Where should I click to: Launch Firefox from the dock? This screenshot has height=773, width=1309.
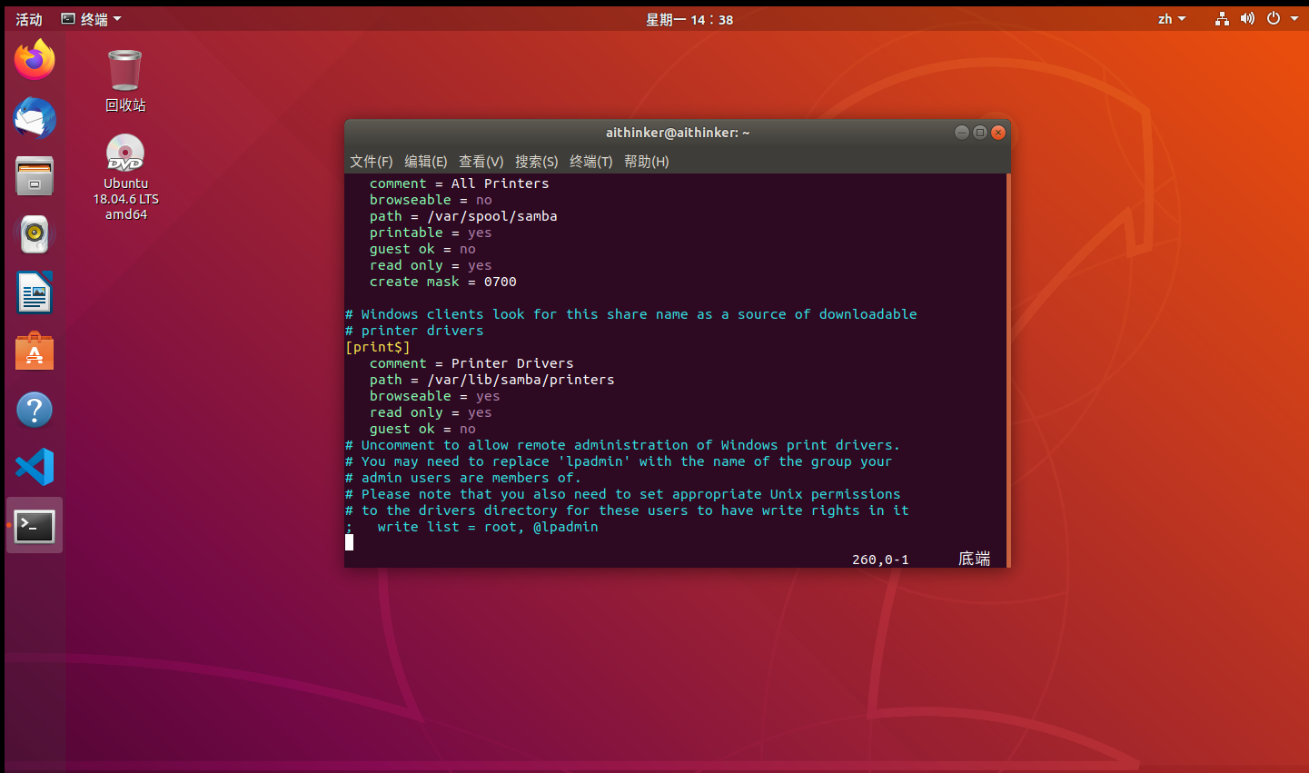click(x=35, y=60)
